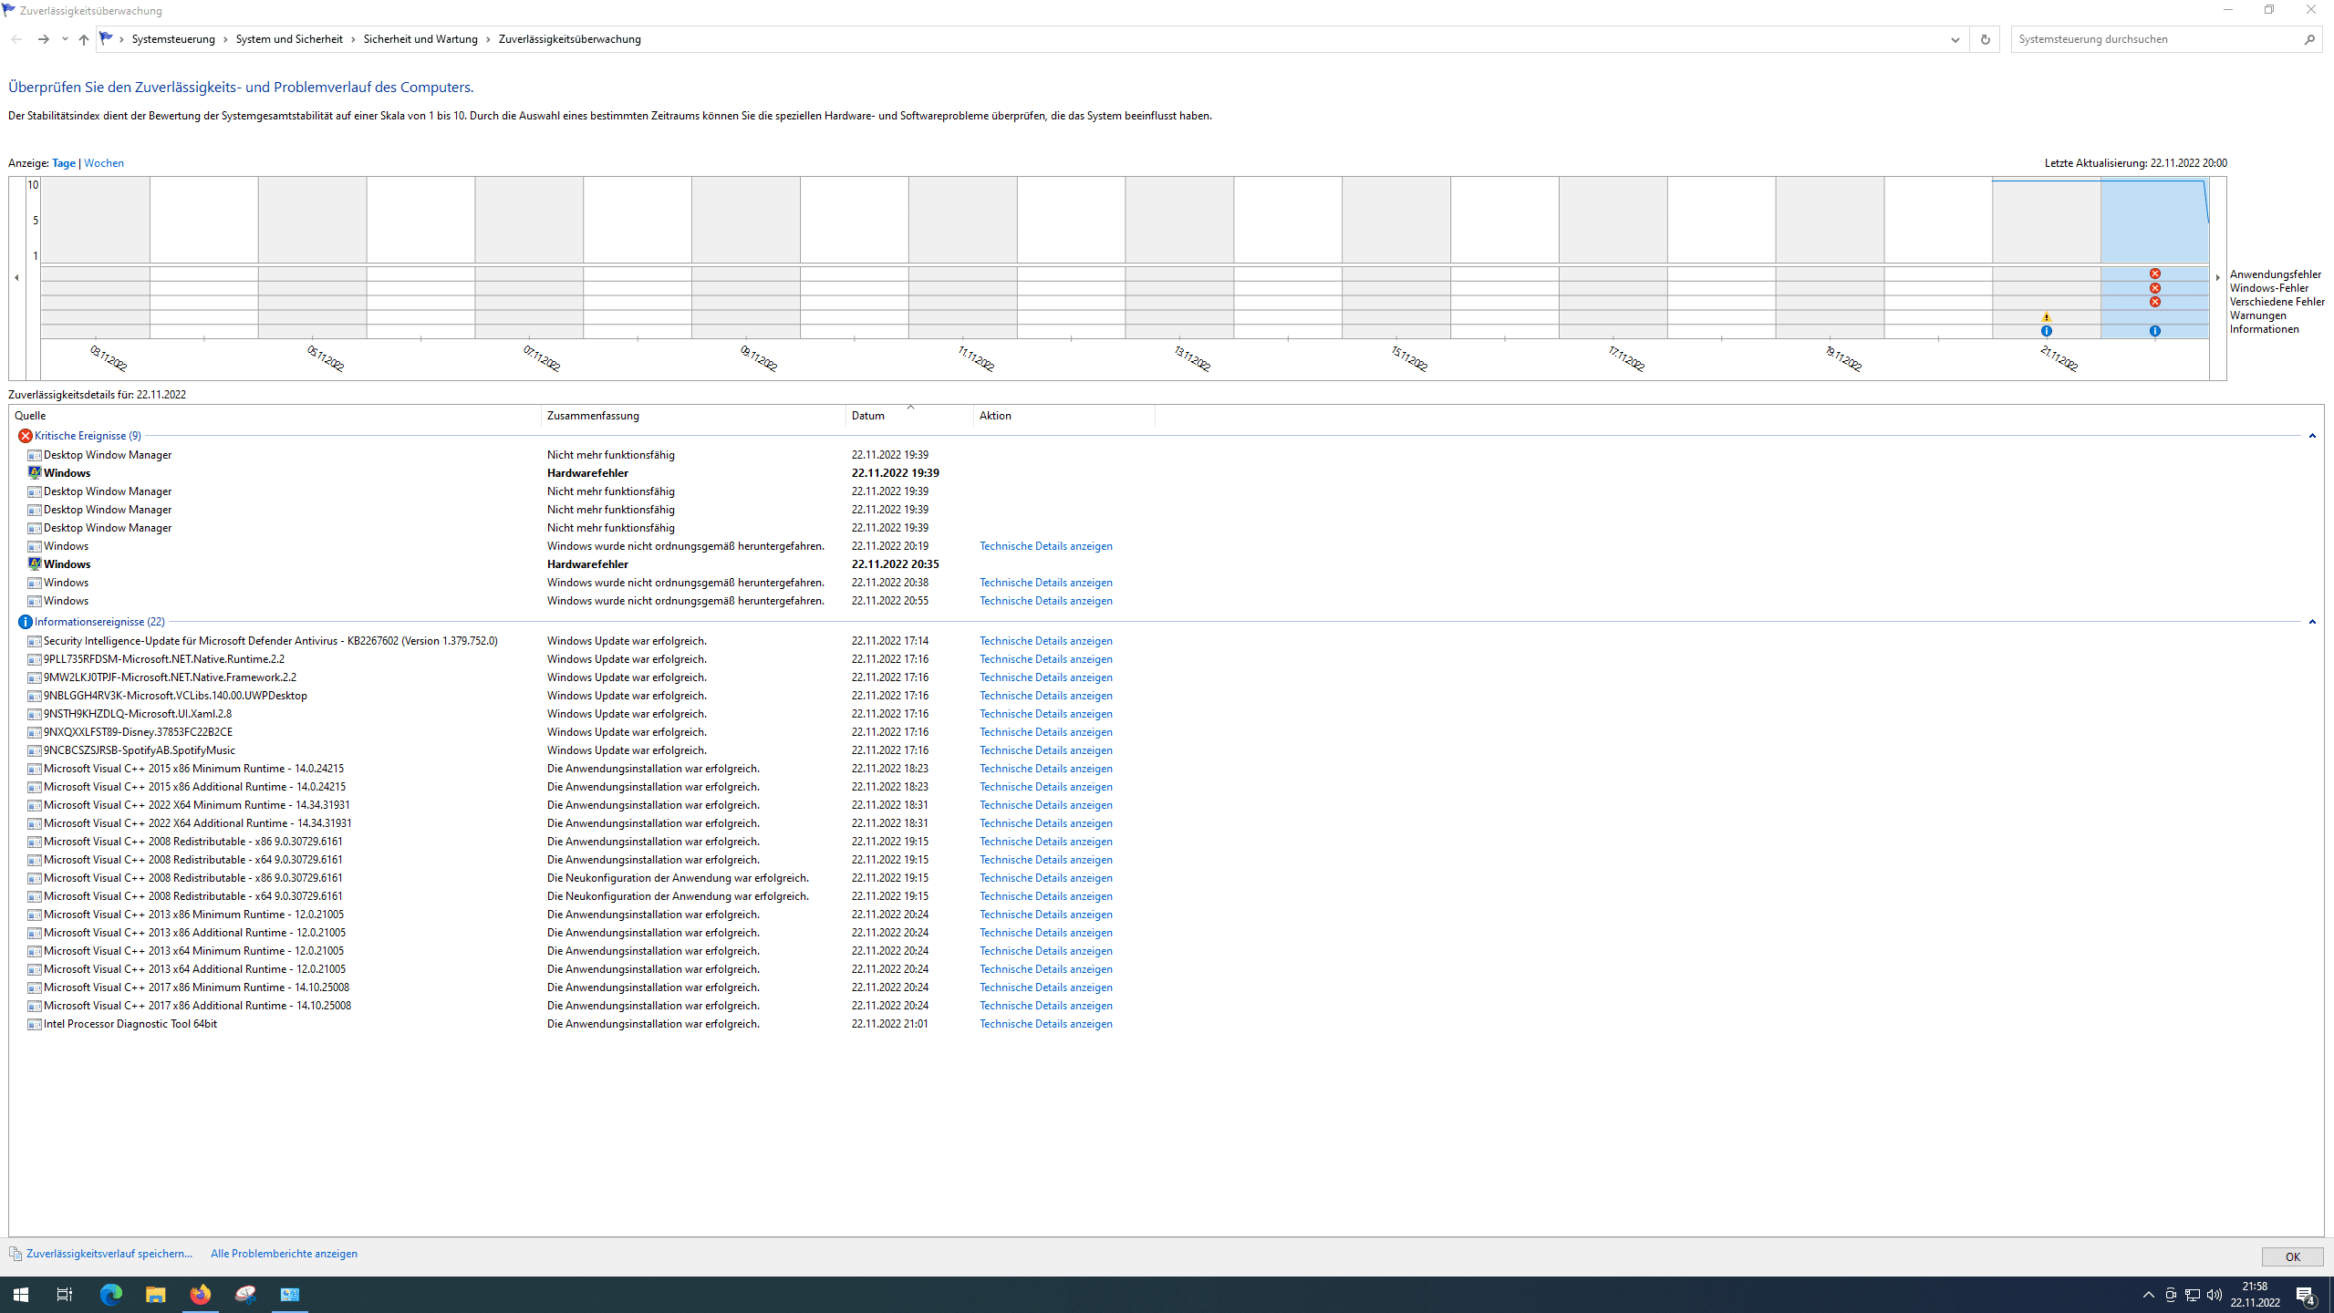Collapse Kritische Ereignisse group
2334x1313 pixels.
tap(2311, 436)
